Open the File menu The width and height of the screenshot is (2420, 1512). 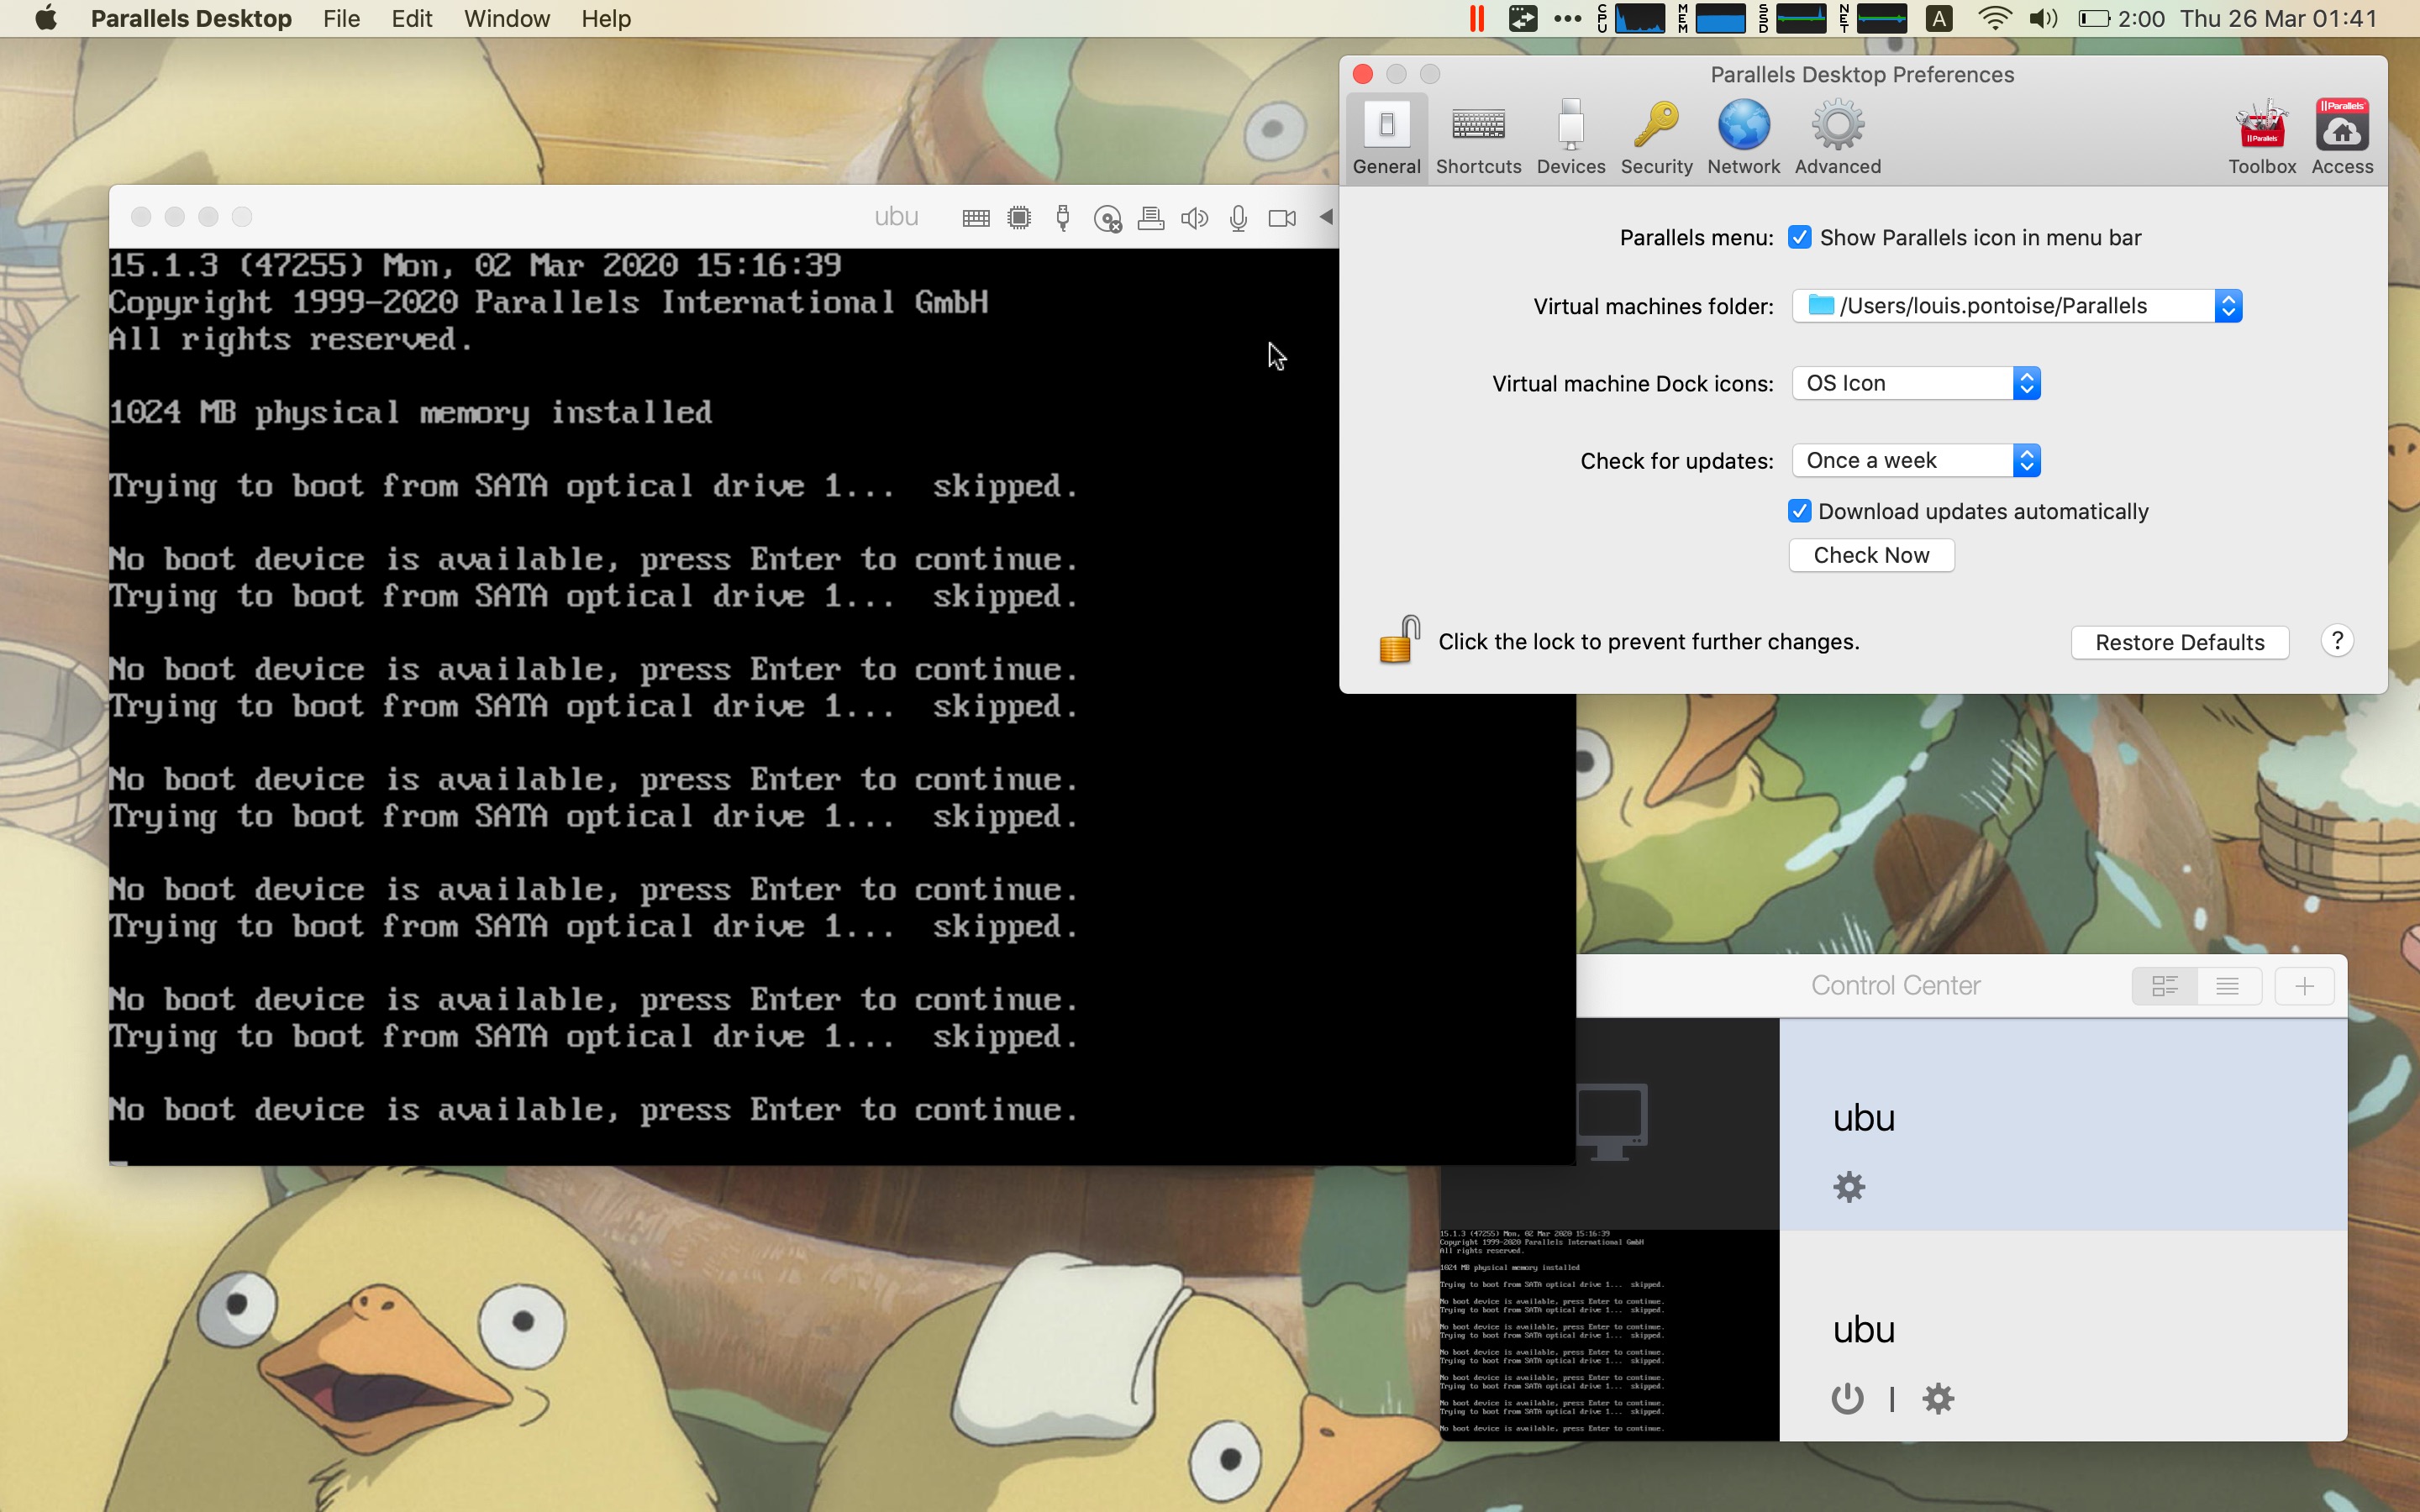tap(341, 19)
